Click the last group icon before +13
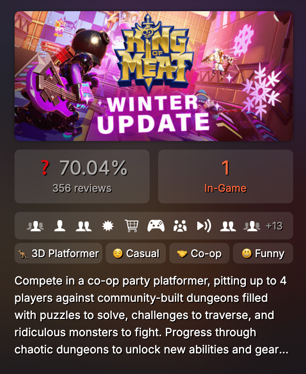The width and height of the screenshot is (306, 374). click(x=252, y=226)
